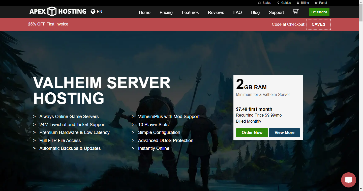Screen dimensions: 363x191
Task: Click the '25% OFF First Invoice' text
Action: pos(48,24)
